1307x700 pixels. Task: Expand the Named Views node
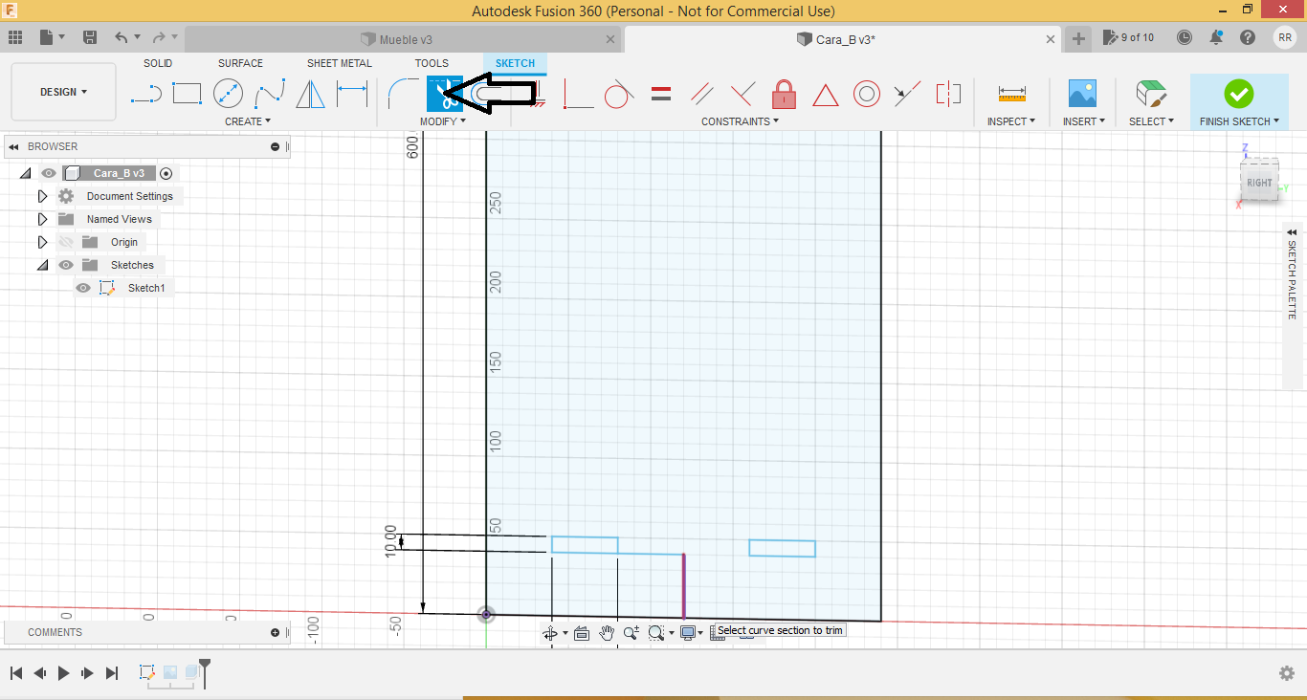(x=42, y=219)
